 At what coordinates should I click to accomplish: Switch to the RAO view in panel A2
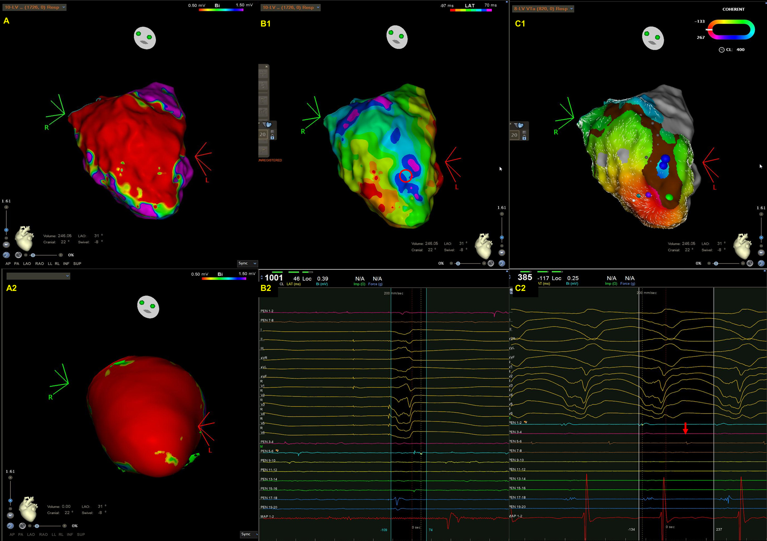[43, 535]
